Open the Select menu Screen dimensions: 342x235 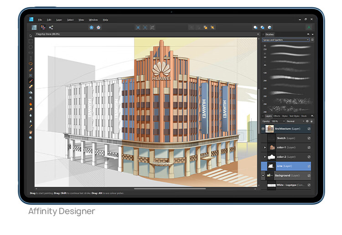coord(70,20)
